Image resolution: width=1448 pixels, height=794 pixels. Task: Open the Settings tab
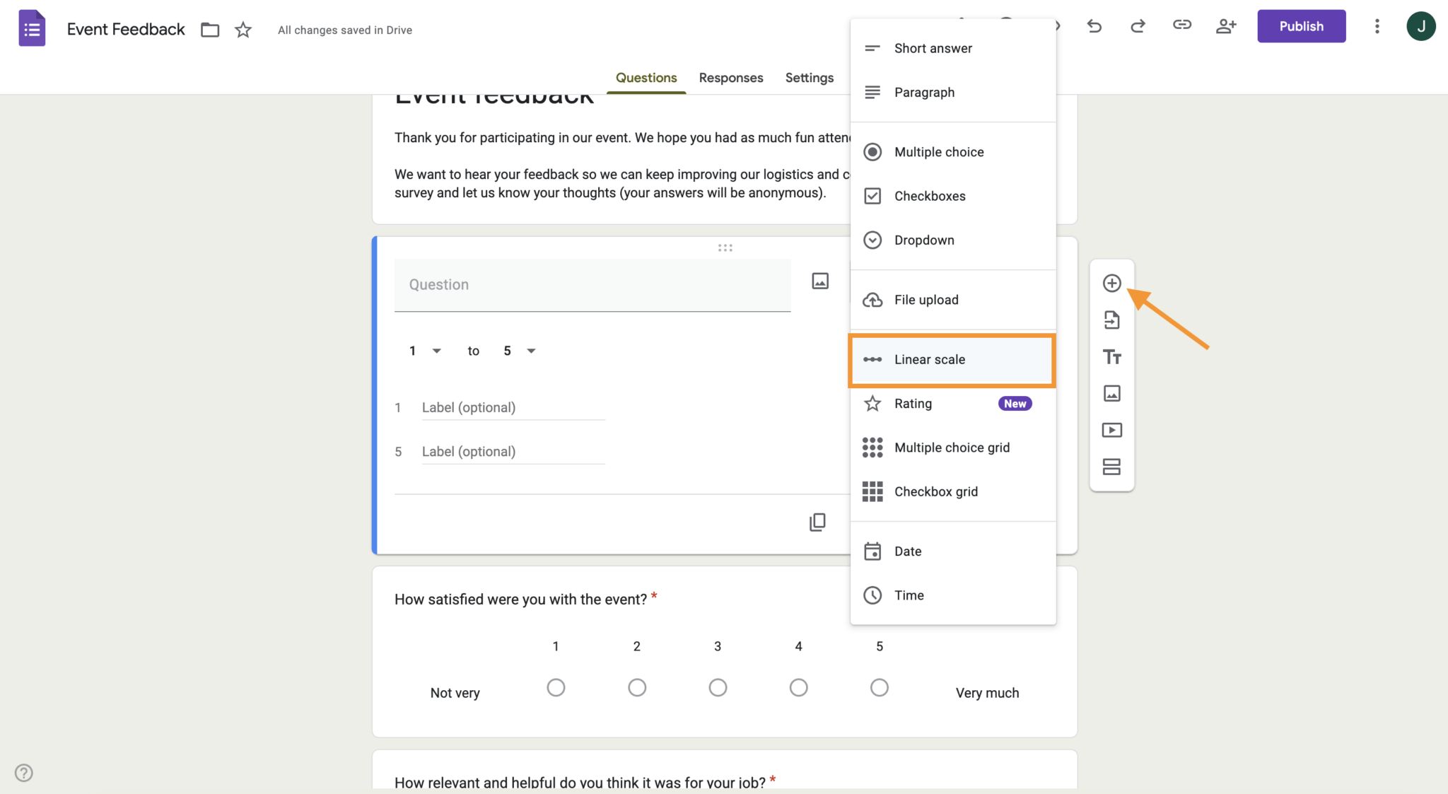click(x=810, y=78)
